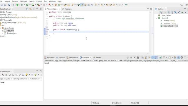This screenshot has height=106, width=188.
Task: Toggle Mark Occurrences highlighter in toolbar
Action: [82, 5]
